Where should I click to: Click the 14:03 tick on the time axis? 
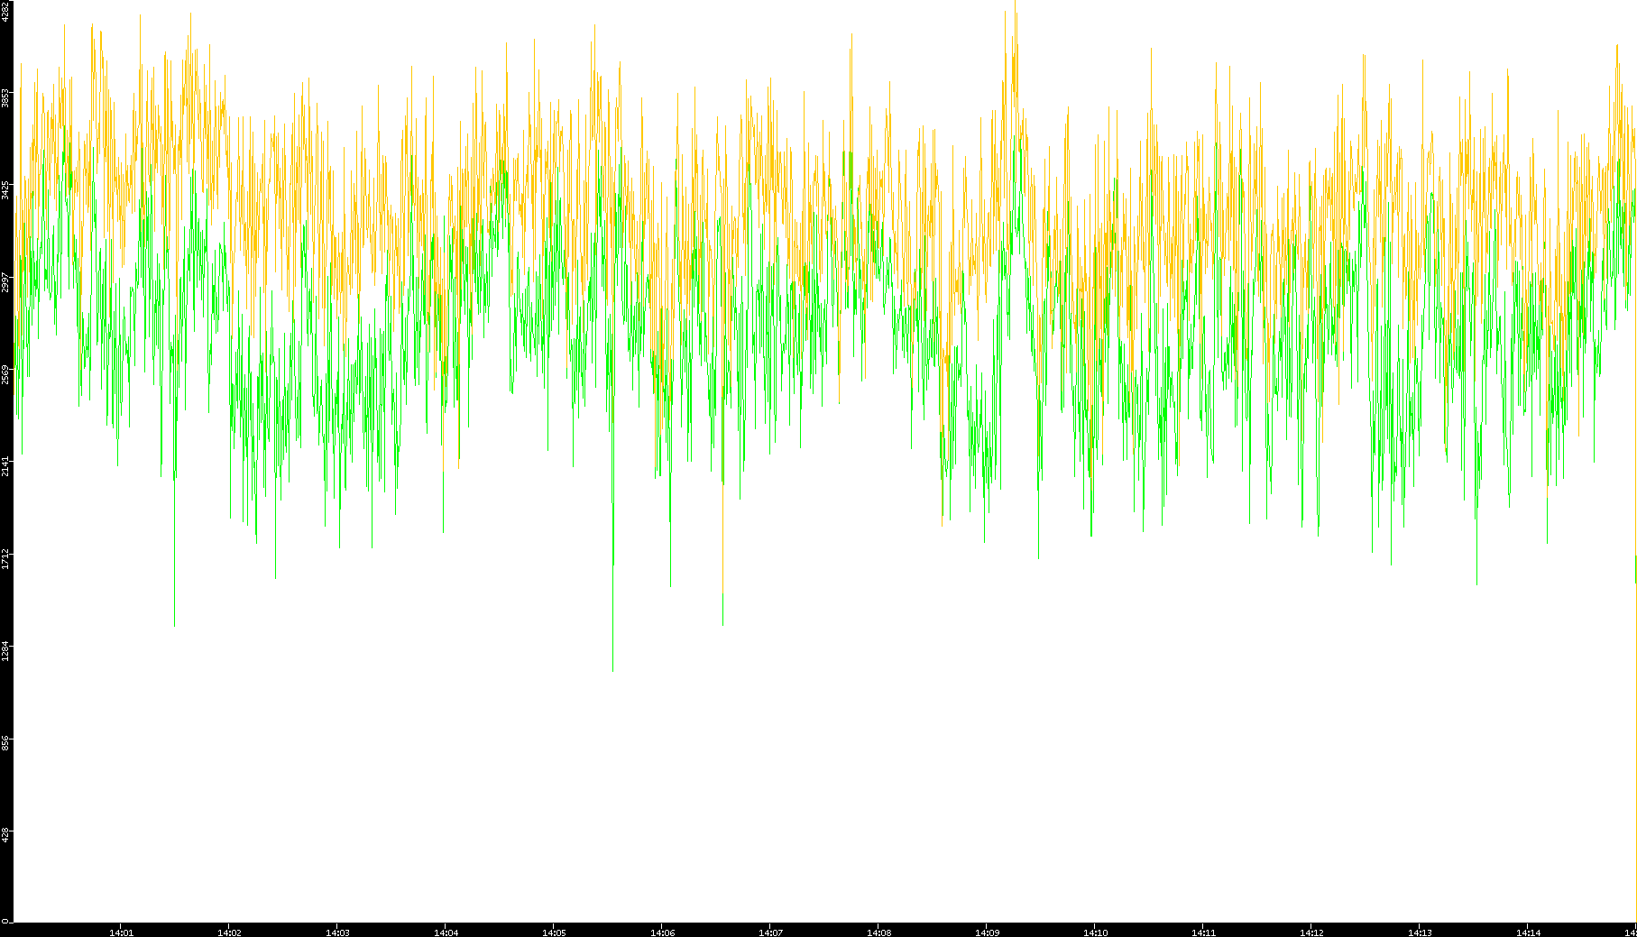[x=337, y=932]
